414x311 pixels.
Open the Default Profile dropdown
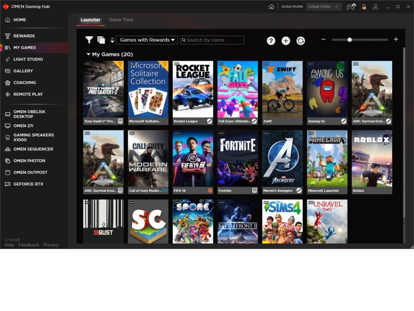pyautogui.click(x=324, y=6)
